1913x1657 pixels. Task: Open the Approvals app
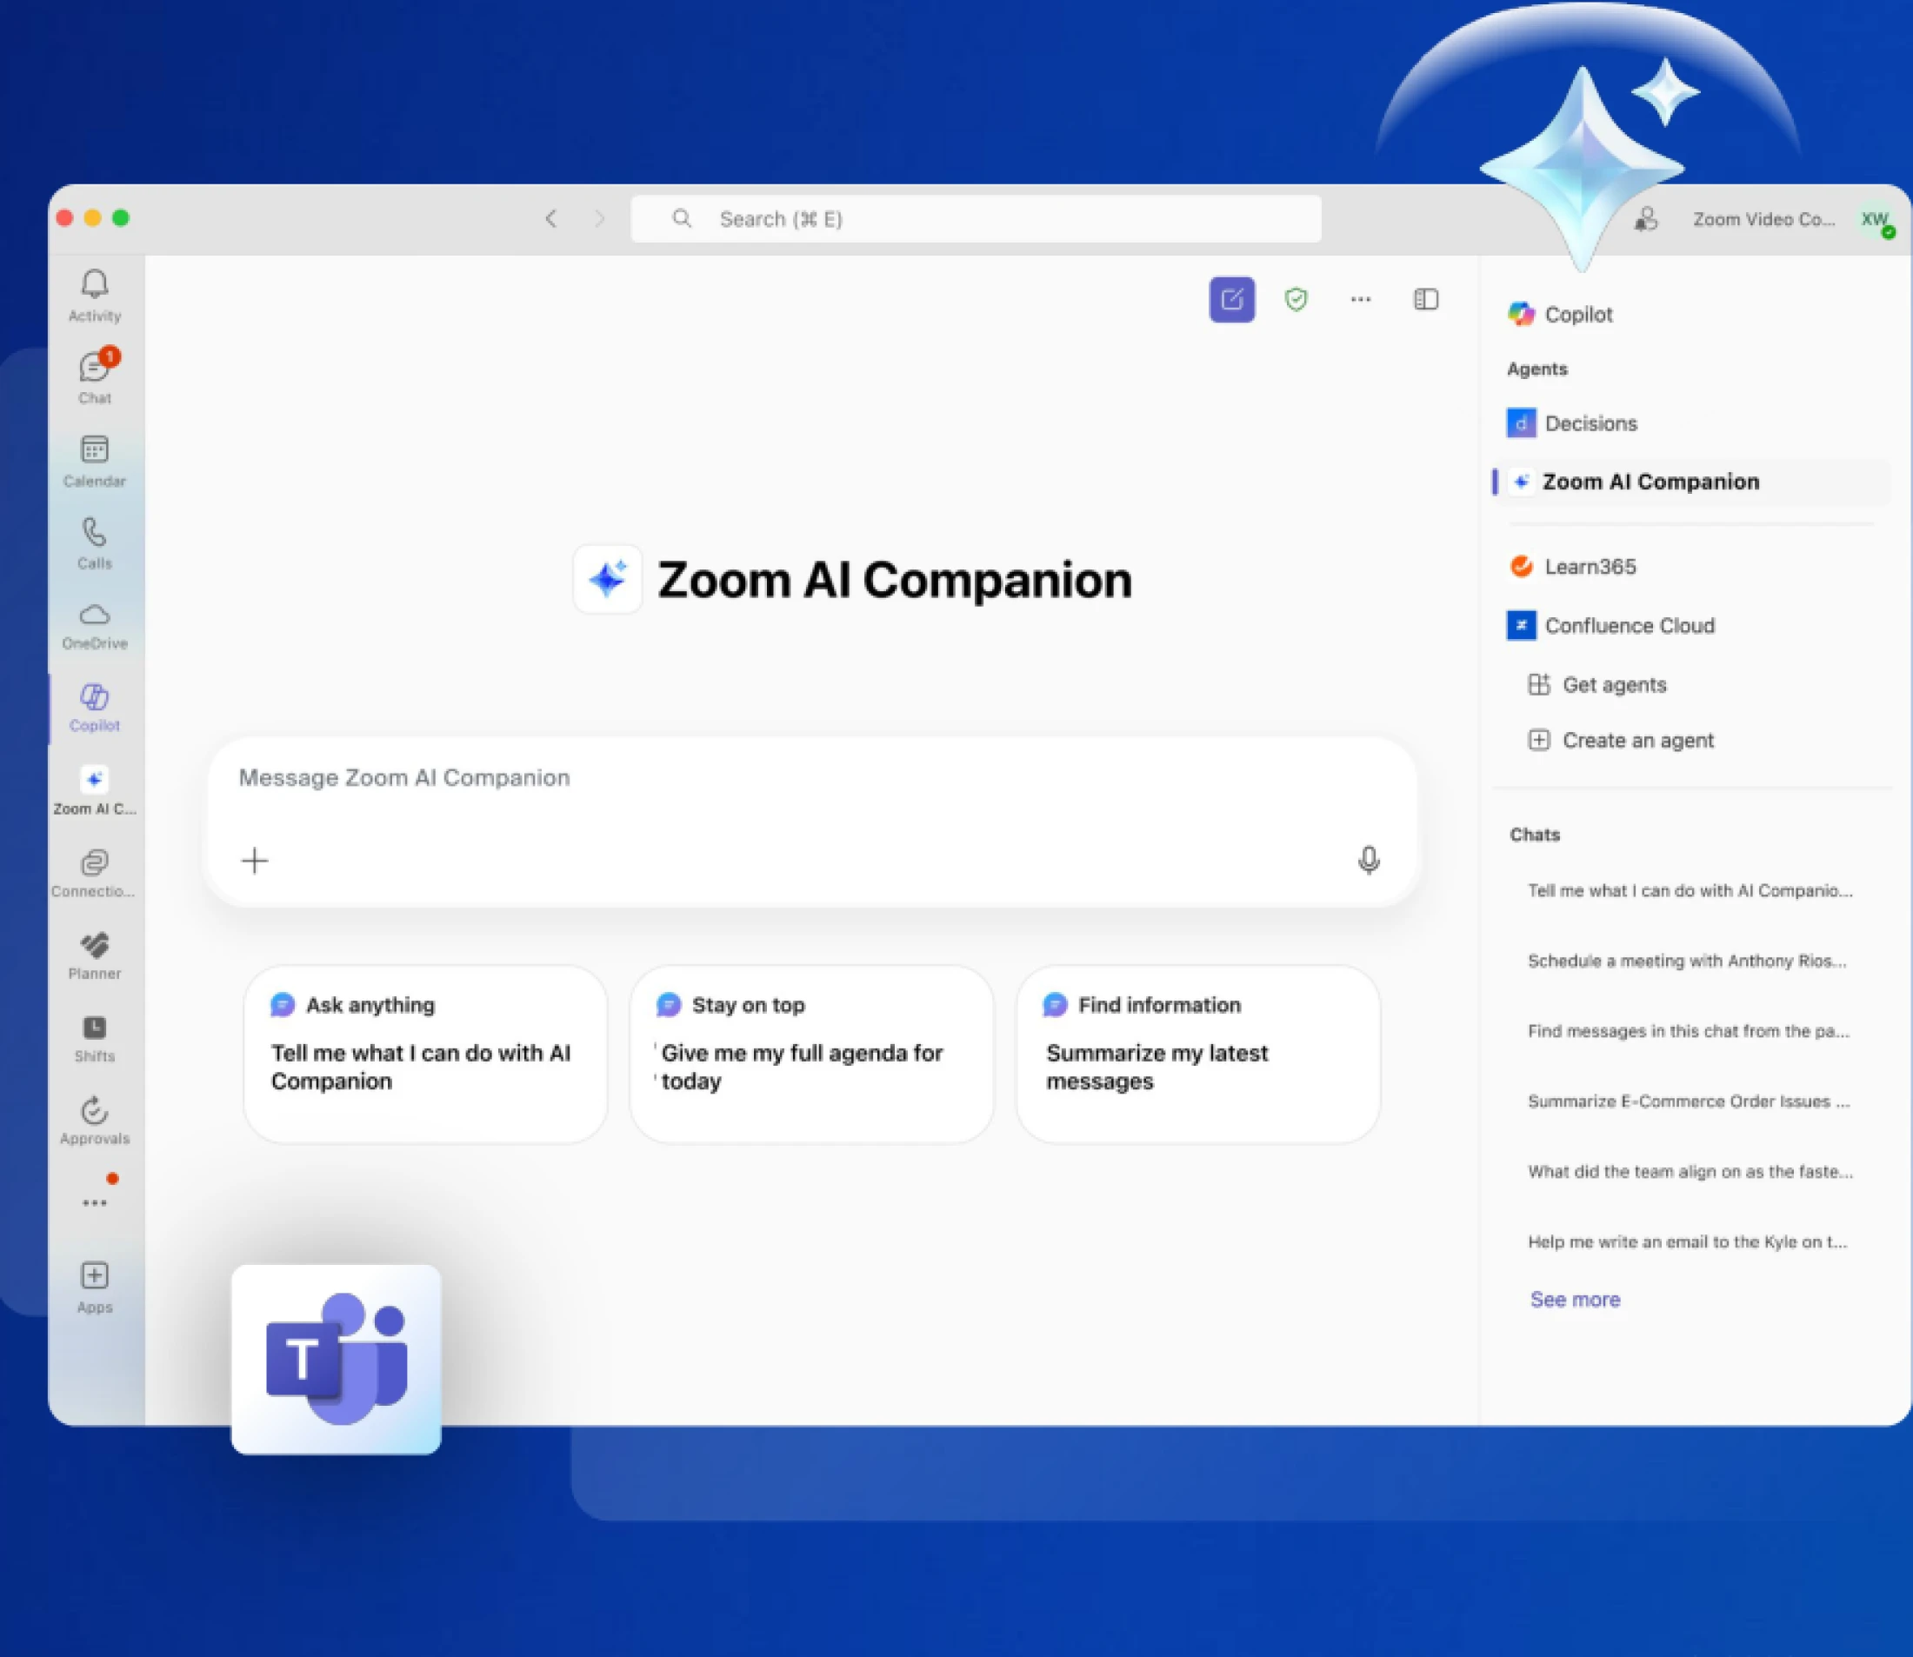click(95, 1120)
